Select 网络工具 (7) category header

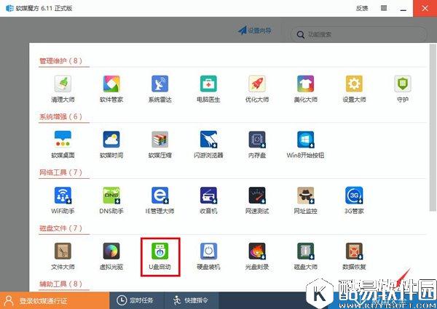point(60,172)
